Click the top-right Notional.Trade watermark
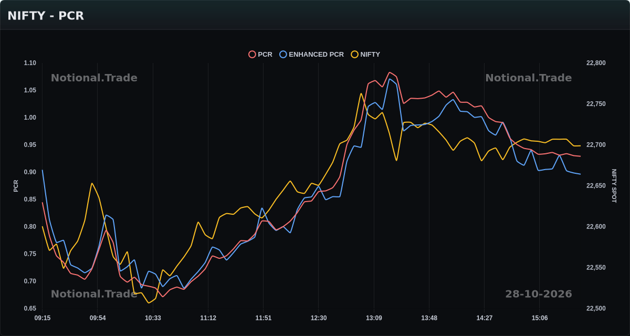 coord(529,78)
